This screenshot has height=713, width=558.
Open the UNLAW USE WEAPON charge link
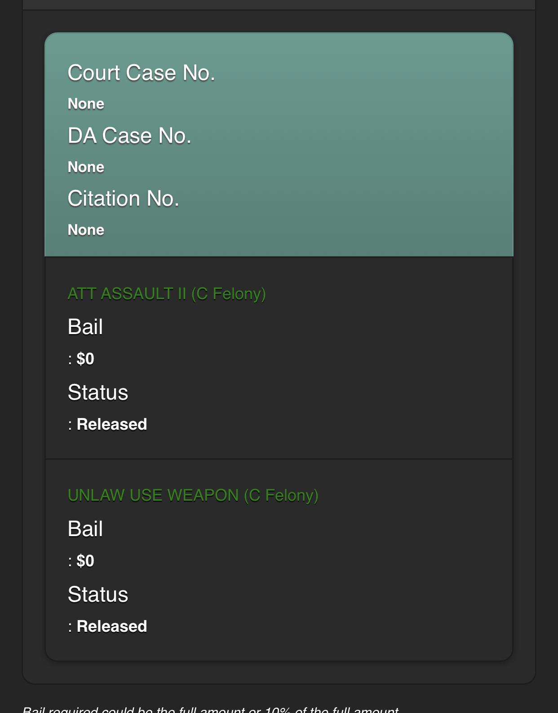pos(193,495)
